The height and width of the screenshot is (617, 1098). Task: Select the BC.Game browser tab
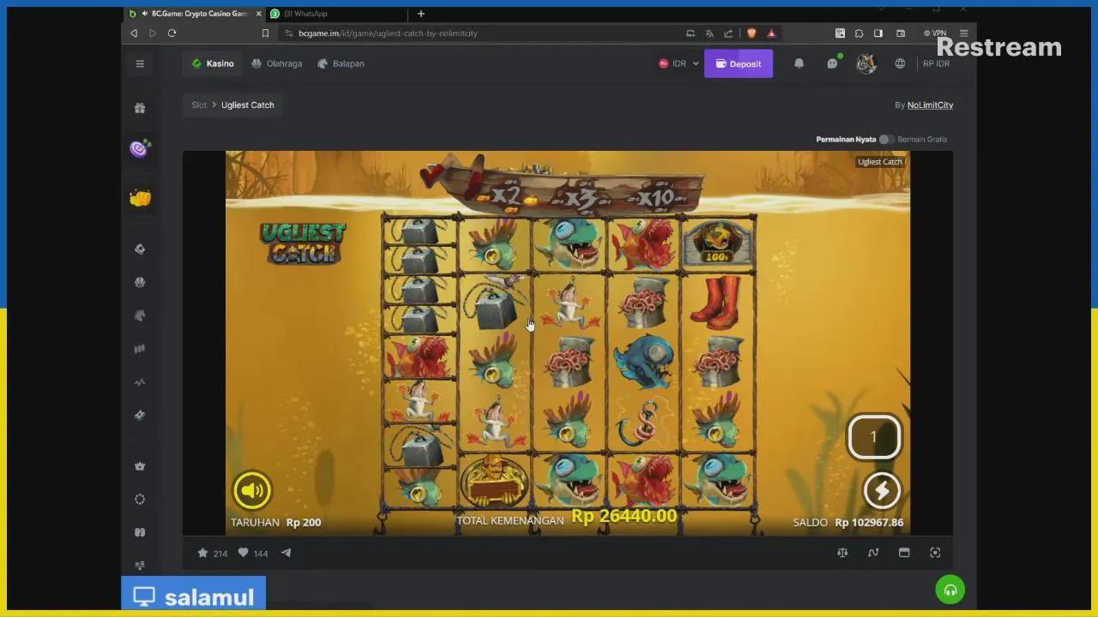pyautogui.click(x=194, y=14)
